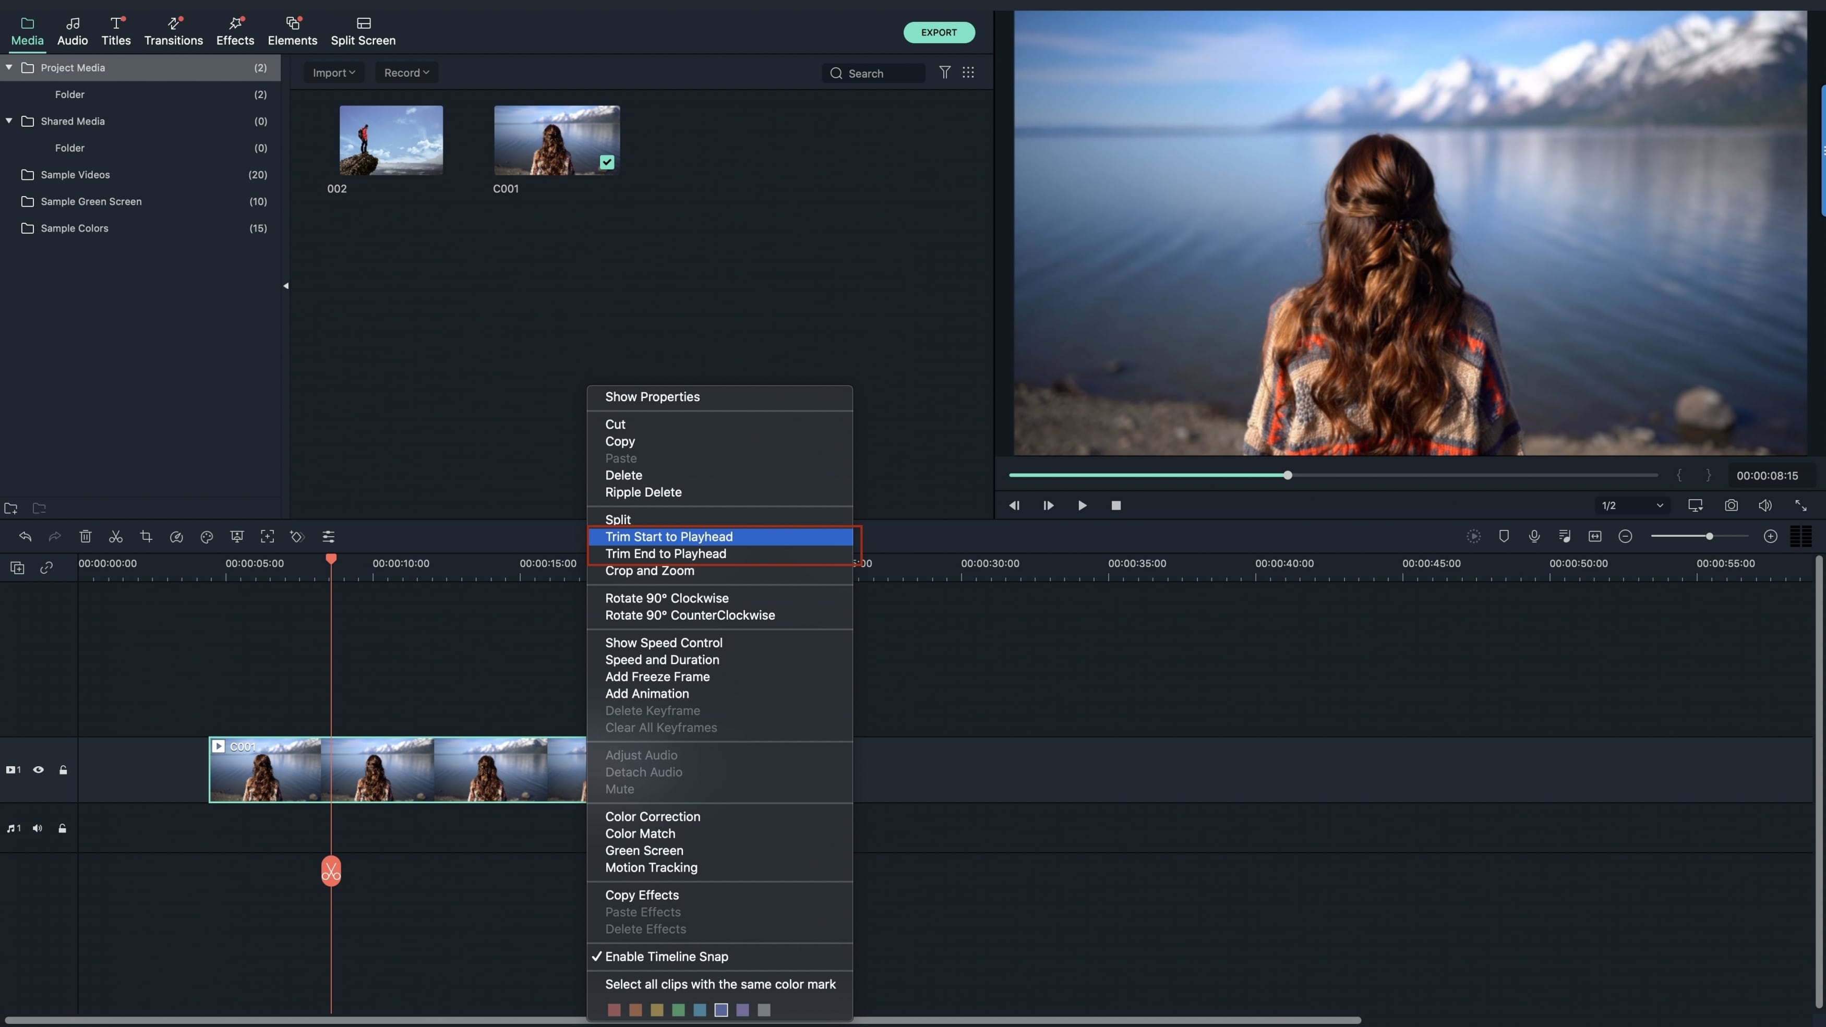Toggle visibility eye icon on video track

point(37,769)
